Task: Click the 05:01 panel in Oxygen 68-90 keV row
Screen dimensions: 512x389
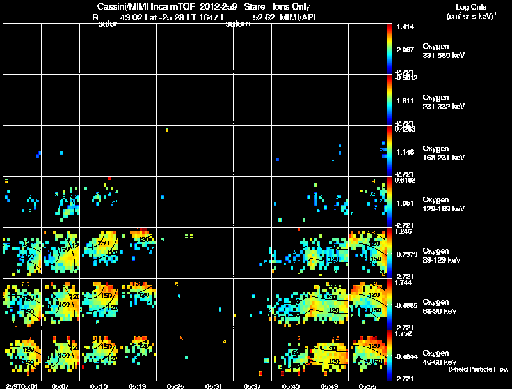Action: 22,304
